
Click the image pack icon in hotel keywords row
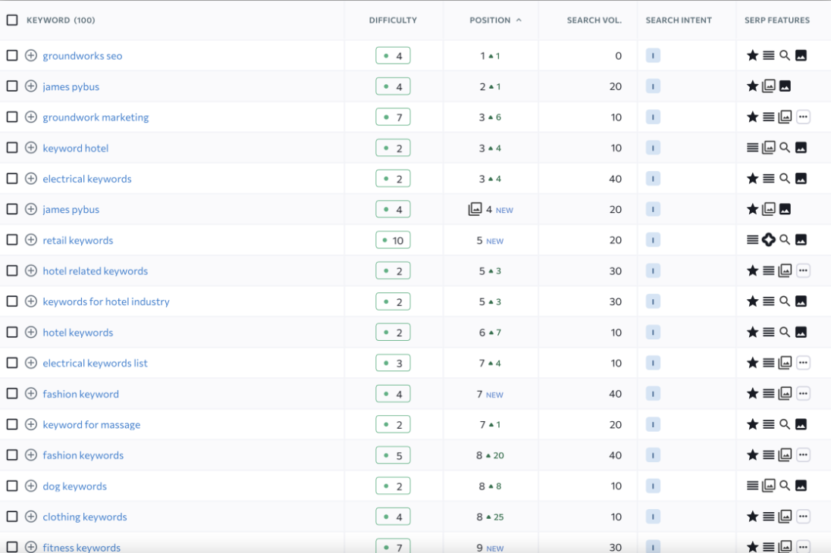[x=801, y=332]
